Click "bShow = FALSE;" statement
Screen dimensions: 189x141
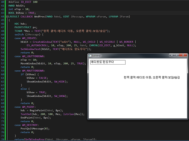coord(37,78)
